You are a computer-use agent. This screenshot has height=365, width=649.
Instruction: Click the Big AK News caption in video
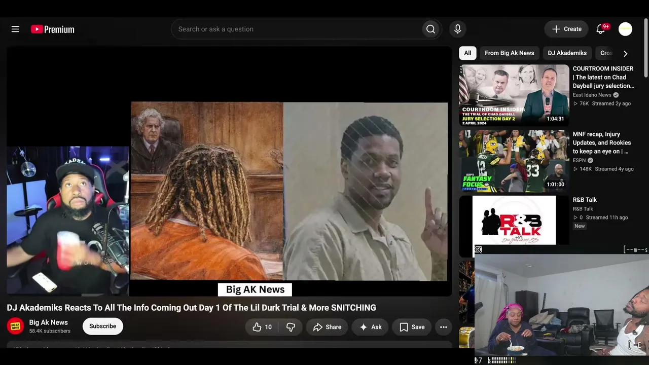(255, 289)
